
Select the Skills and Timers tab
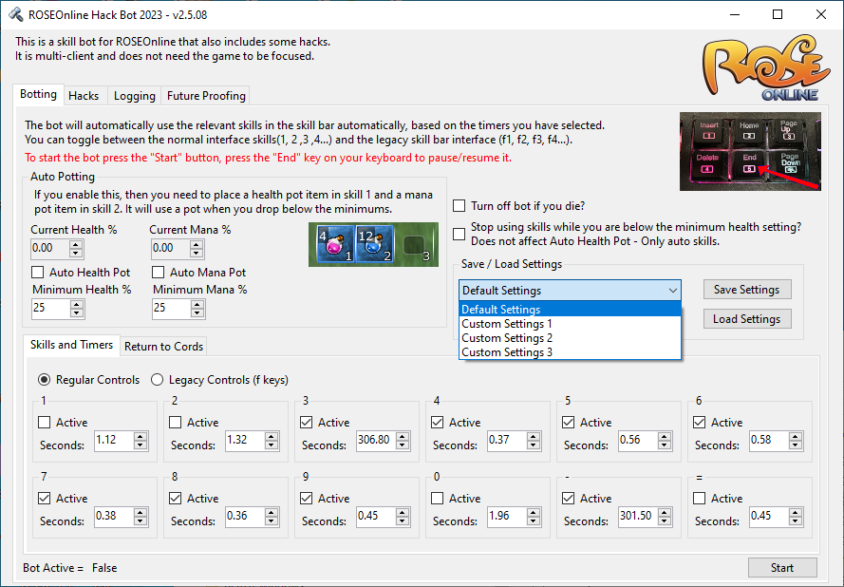pos(71,345)
